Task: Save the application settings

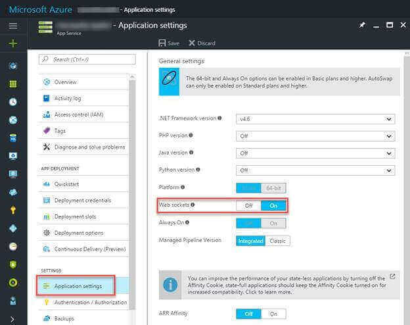Action: [169, 43]
